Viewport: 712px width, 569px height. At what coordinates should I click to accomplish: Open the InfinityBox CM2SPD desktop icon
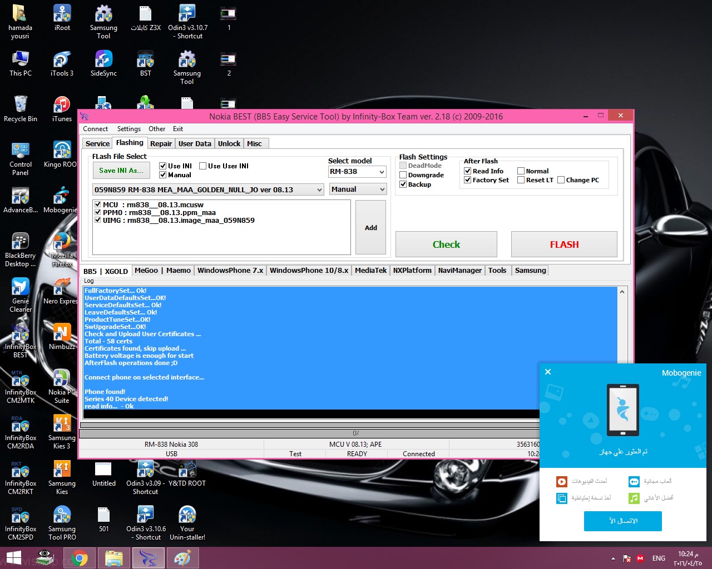(x=21, y=523)
